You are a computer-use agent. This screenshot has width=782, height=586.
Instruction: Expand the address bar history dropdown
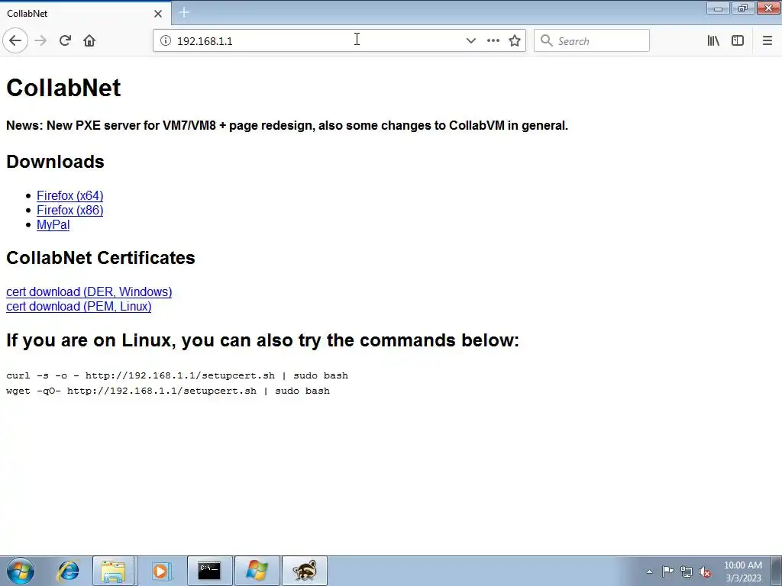470,41
